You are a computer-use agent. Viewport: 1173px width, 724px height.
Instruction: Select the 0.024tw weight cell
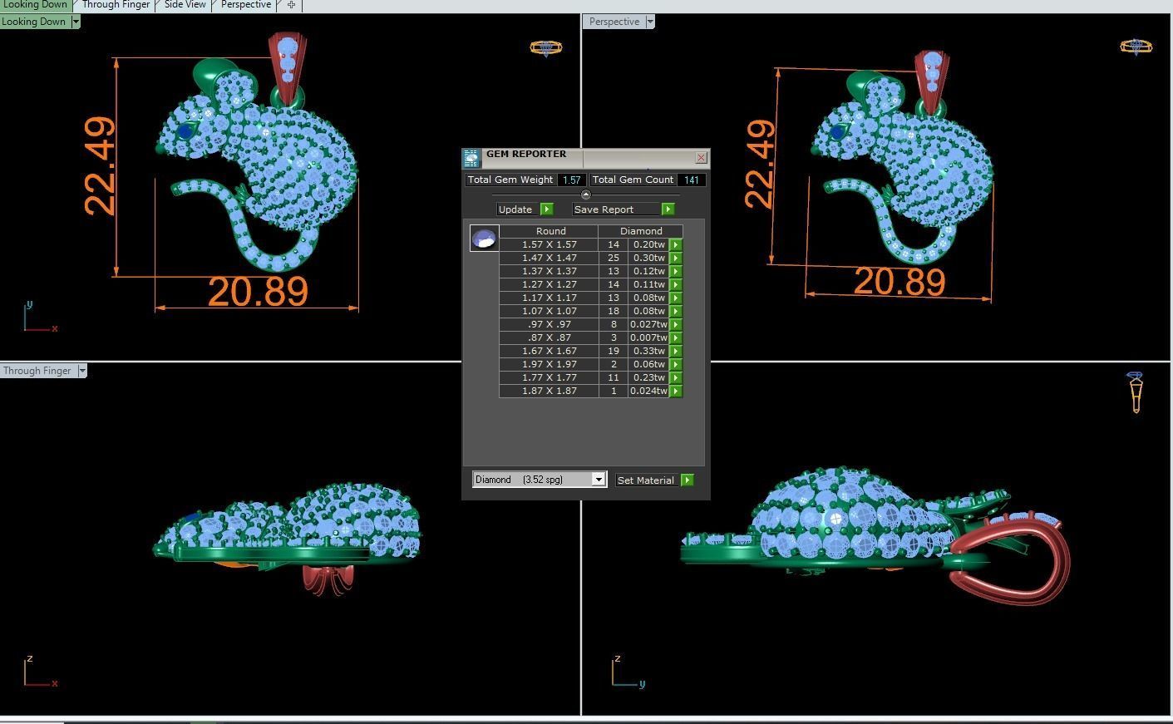649,391
